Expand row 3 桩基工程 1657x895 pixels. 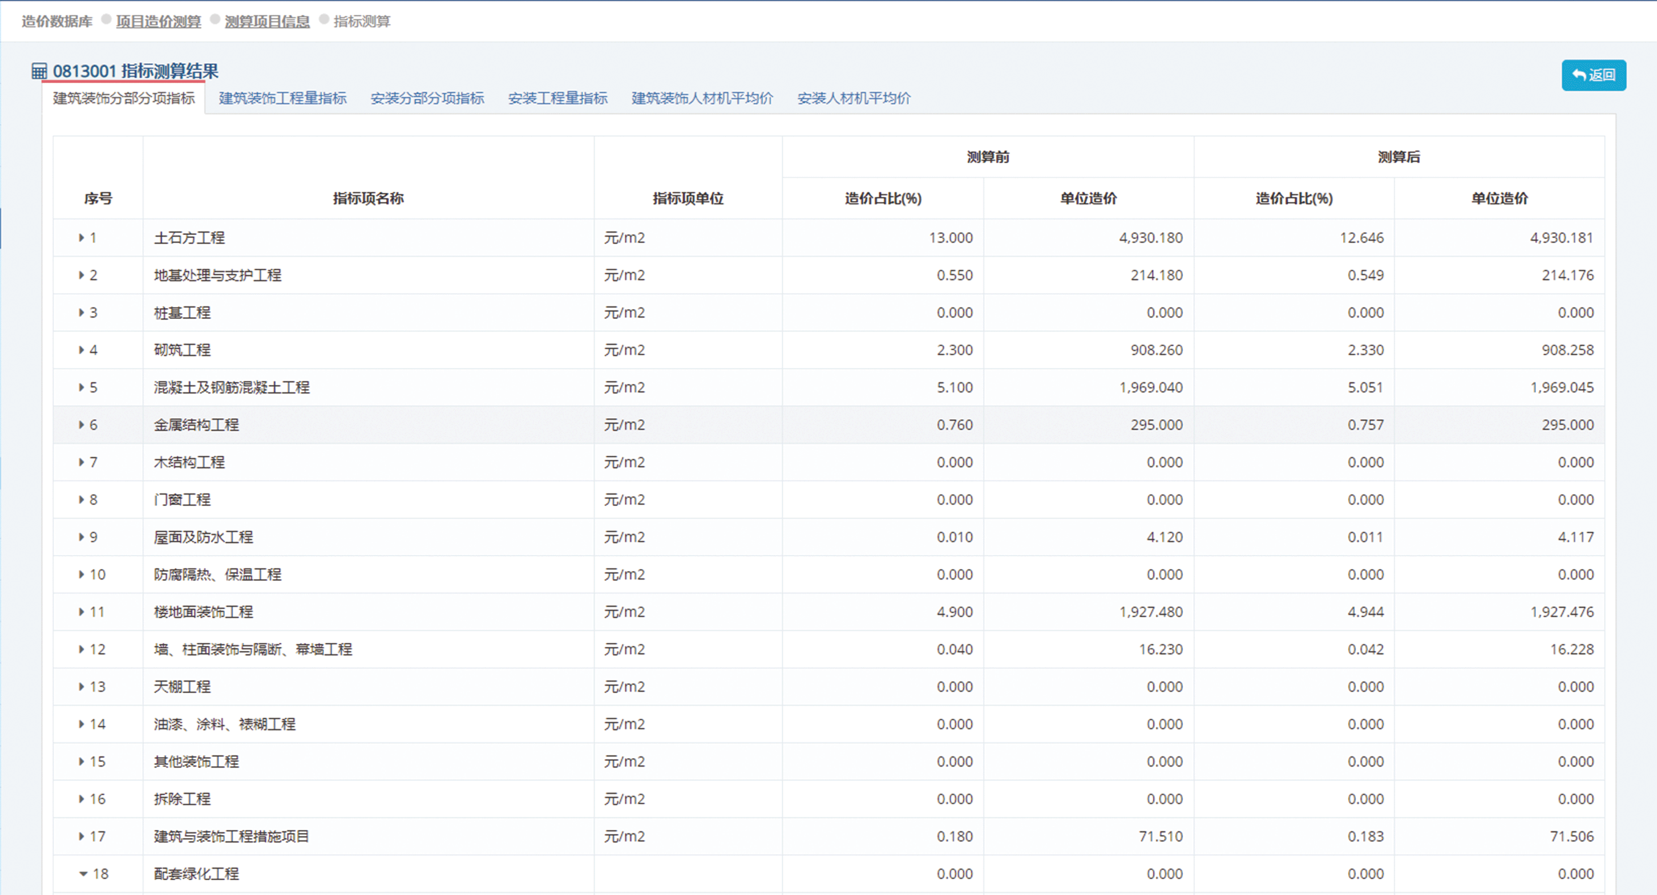point(81,313)
